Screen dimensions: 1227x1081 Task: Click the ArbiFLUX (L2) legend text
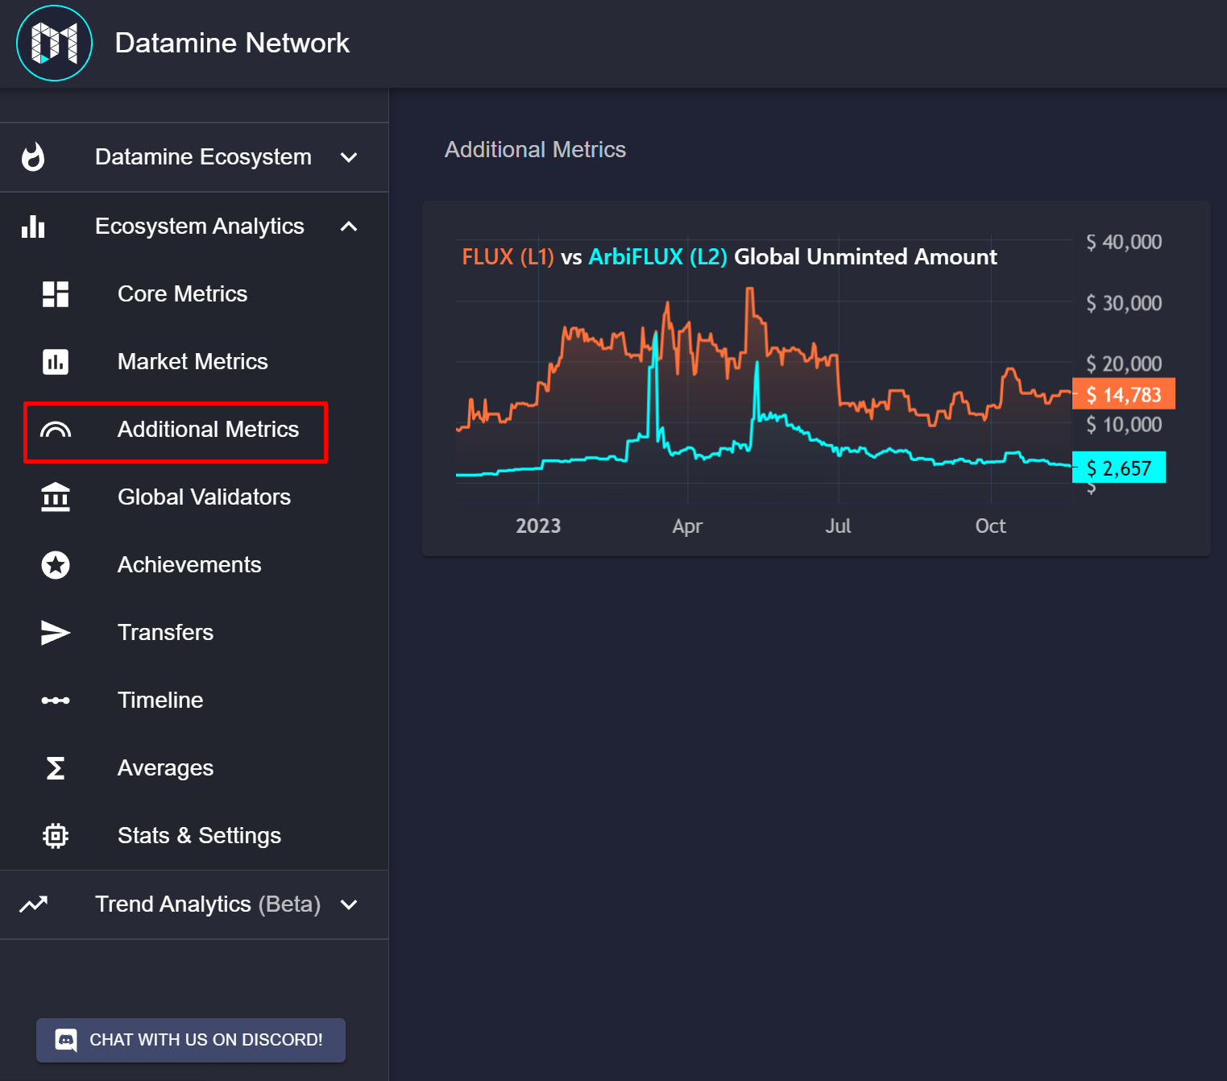tap(658, 257)
